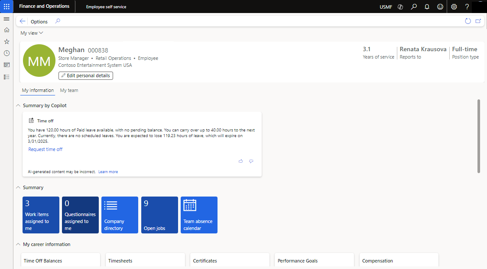Viewport: 487px width, 269px height.
Task: Expand the navigation pane hamburger menu
Action: [x=6, y=19]
